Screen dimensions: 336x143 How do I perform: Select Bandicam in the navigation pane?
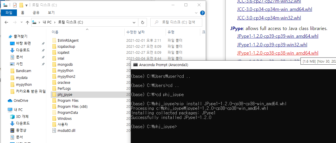click(x=23, y=71)
